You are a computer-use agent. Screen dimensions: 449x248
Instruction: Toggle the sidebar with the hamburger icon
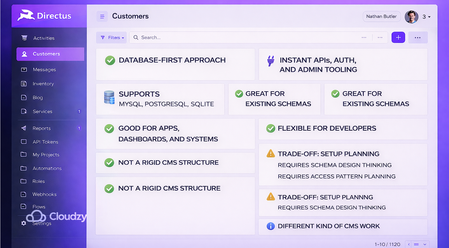[x=102, y=16]
